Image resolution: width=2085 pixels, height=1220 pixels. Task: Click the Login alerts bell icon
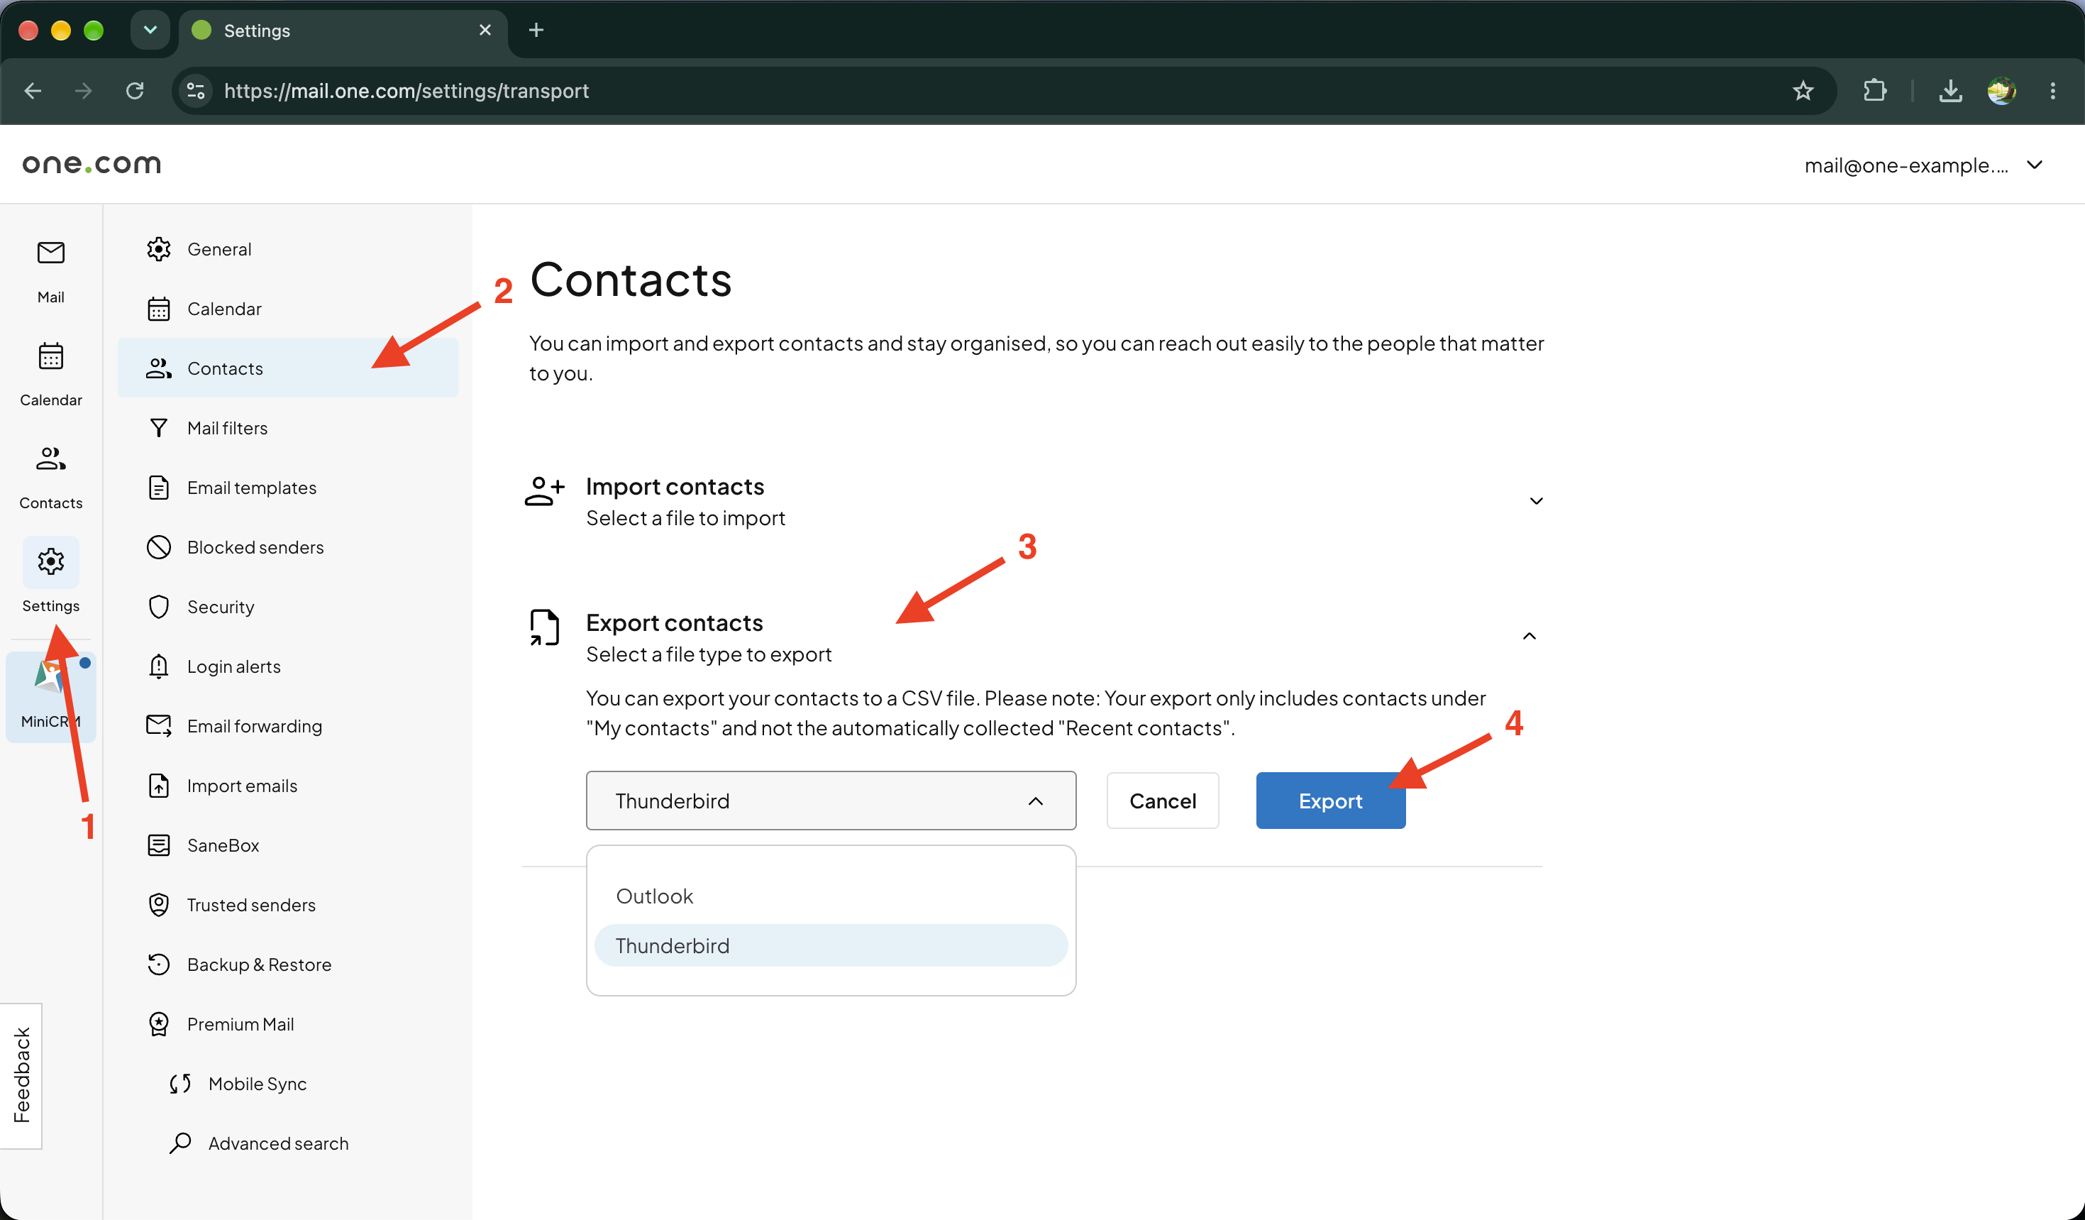click(x=158, y=666)
